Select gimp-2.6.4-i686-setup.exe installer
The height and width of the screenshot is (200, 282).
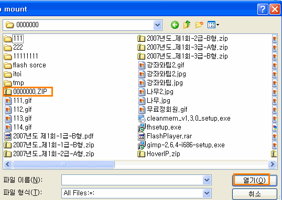181,145
